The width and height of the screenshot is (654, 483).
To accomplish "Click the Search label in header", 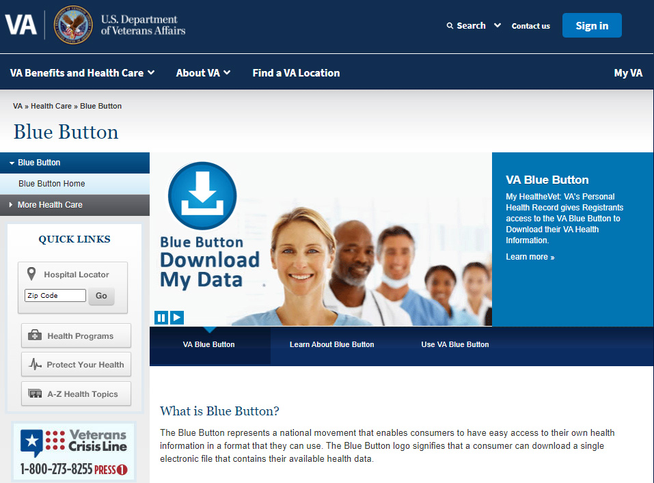I will coord(471,26).
